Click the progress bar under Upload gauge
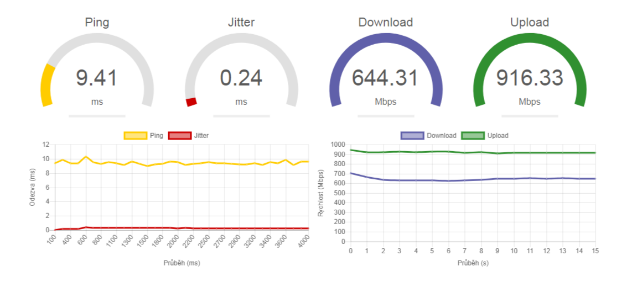 (x=530, y=116)
